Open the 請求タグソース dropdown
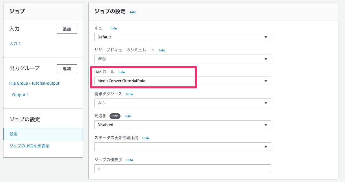345x182 pixels. click(183, 103)
